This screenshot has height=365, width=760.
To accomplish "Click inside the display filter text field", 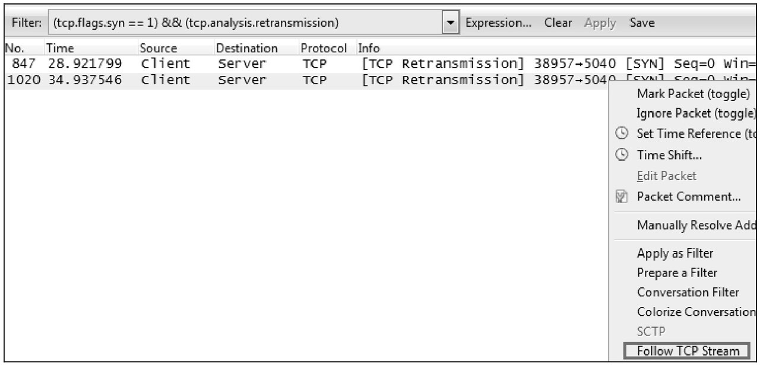I will point(246,23).
